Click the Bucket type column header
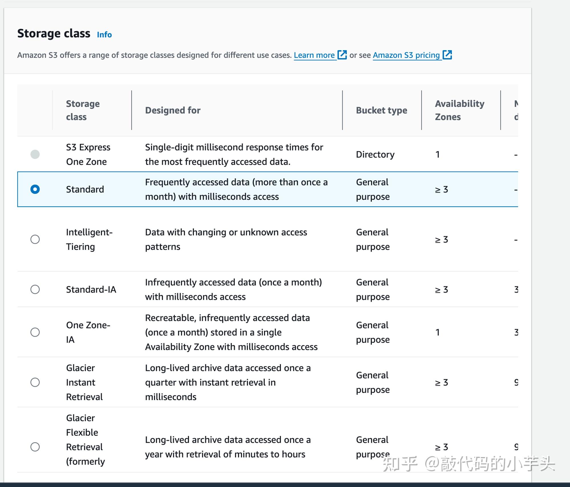570x487 pixels. [x=381, y=110]
